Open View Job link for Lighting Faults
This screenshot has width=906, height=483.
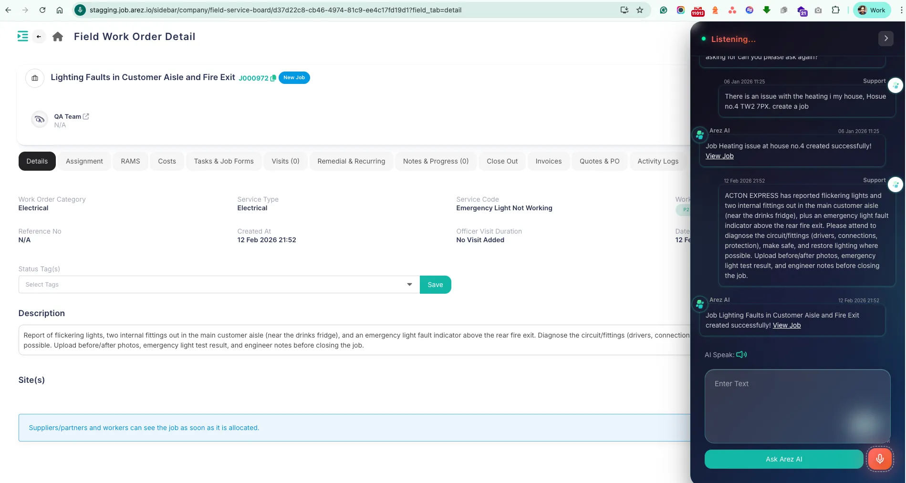(x=786, y=325)
